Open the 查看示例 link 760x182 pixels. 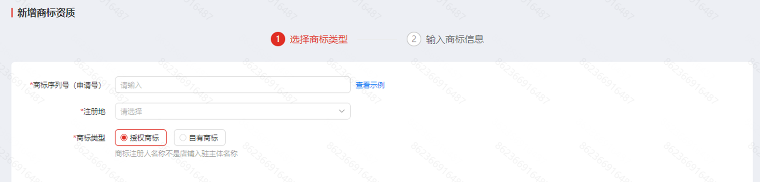(370, 85)
